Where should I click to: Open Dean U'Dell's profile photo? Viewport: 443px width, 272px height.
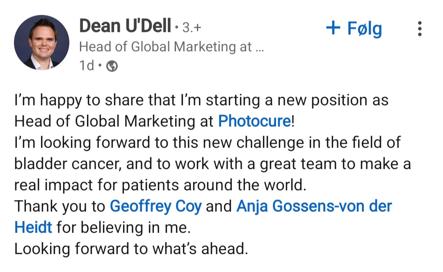(x=42, y=42)
